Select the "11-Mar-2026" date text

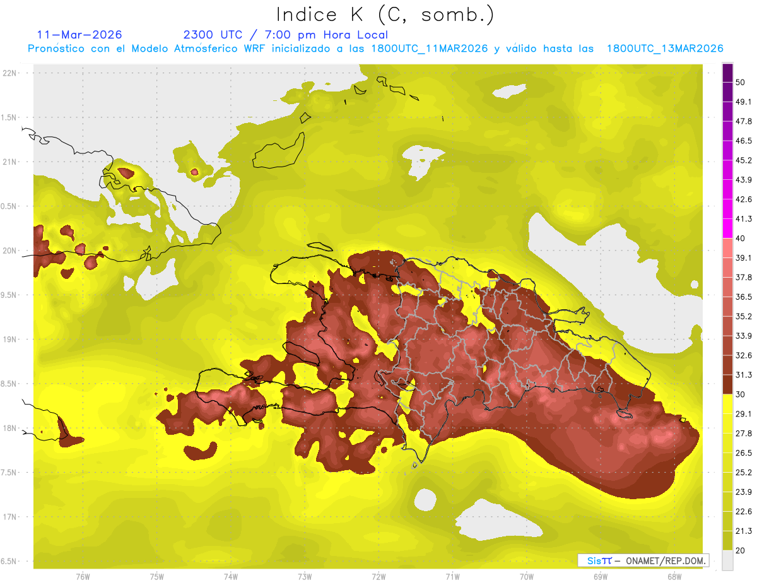click(79, 35)
